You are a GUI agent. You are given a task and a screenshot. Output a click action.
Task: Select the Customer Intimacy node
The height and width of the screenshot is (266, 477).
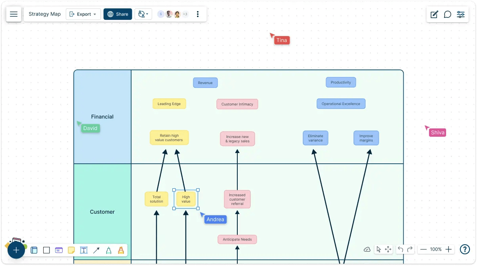(237, 104)
